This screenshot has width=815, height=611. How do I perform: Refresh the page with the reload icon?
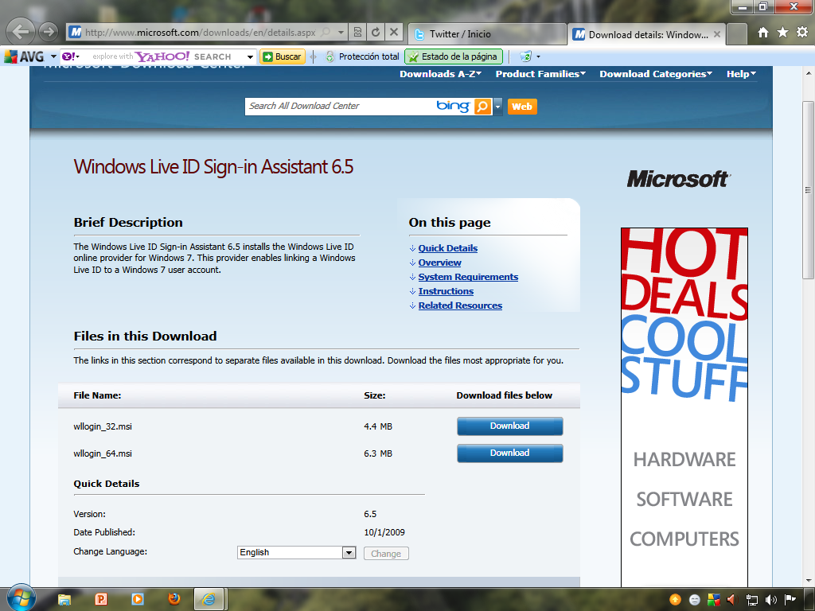point(376,33)
